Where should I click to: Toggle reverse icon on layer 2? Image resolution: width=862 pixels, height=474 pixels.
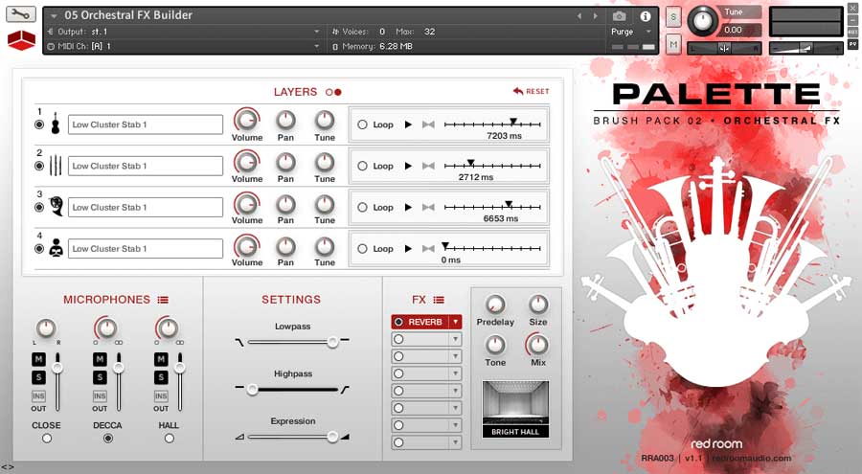pos(428,166)
